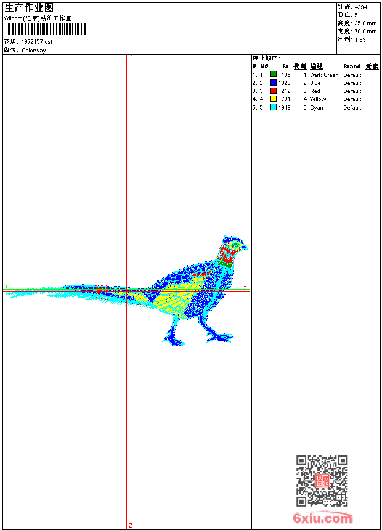The image size is (382, 530).
Task: Click the file name 1972157.dst
Action: pos(37,42)
